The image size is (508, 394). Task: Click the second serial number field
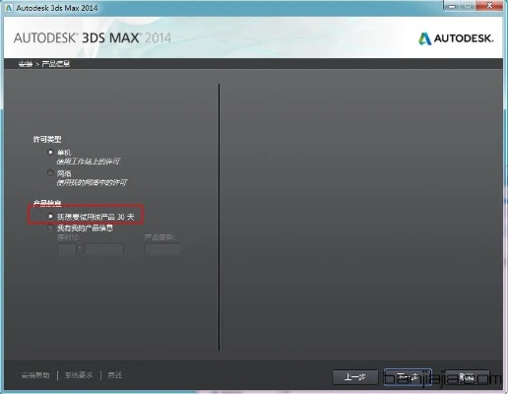[x=103, y=249]
